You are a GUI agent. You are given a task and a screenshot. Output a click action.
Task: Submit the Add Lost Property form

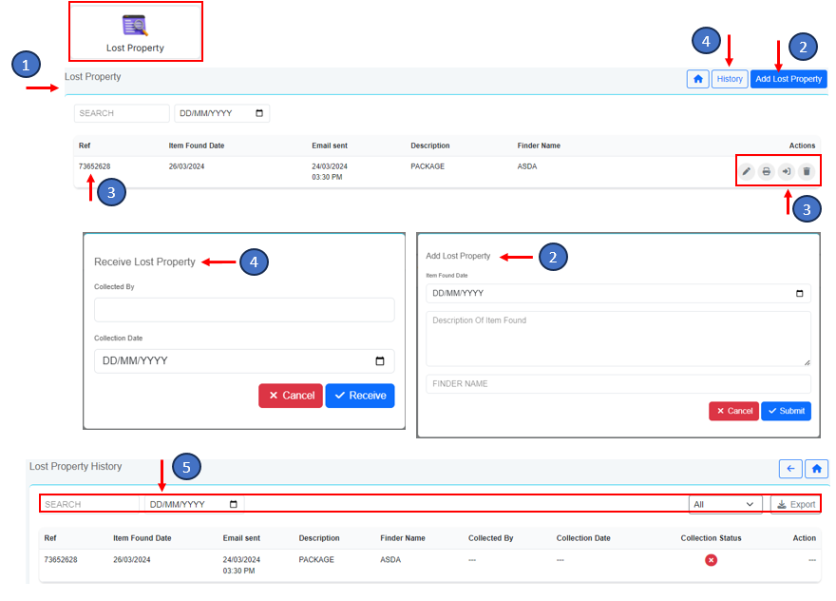click(x=786, y=411)
